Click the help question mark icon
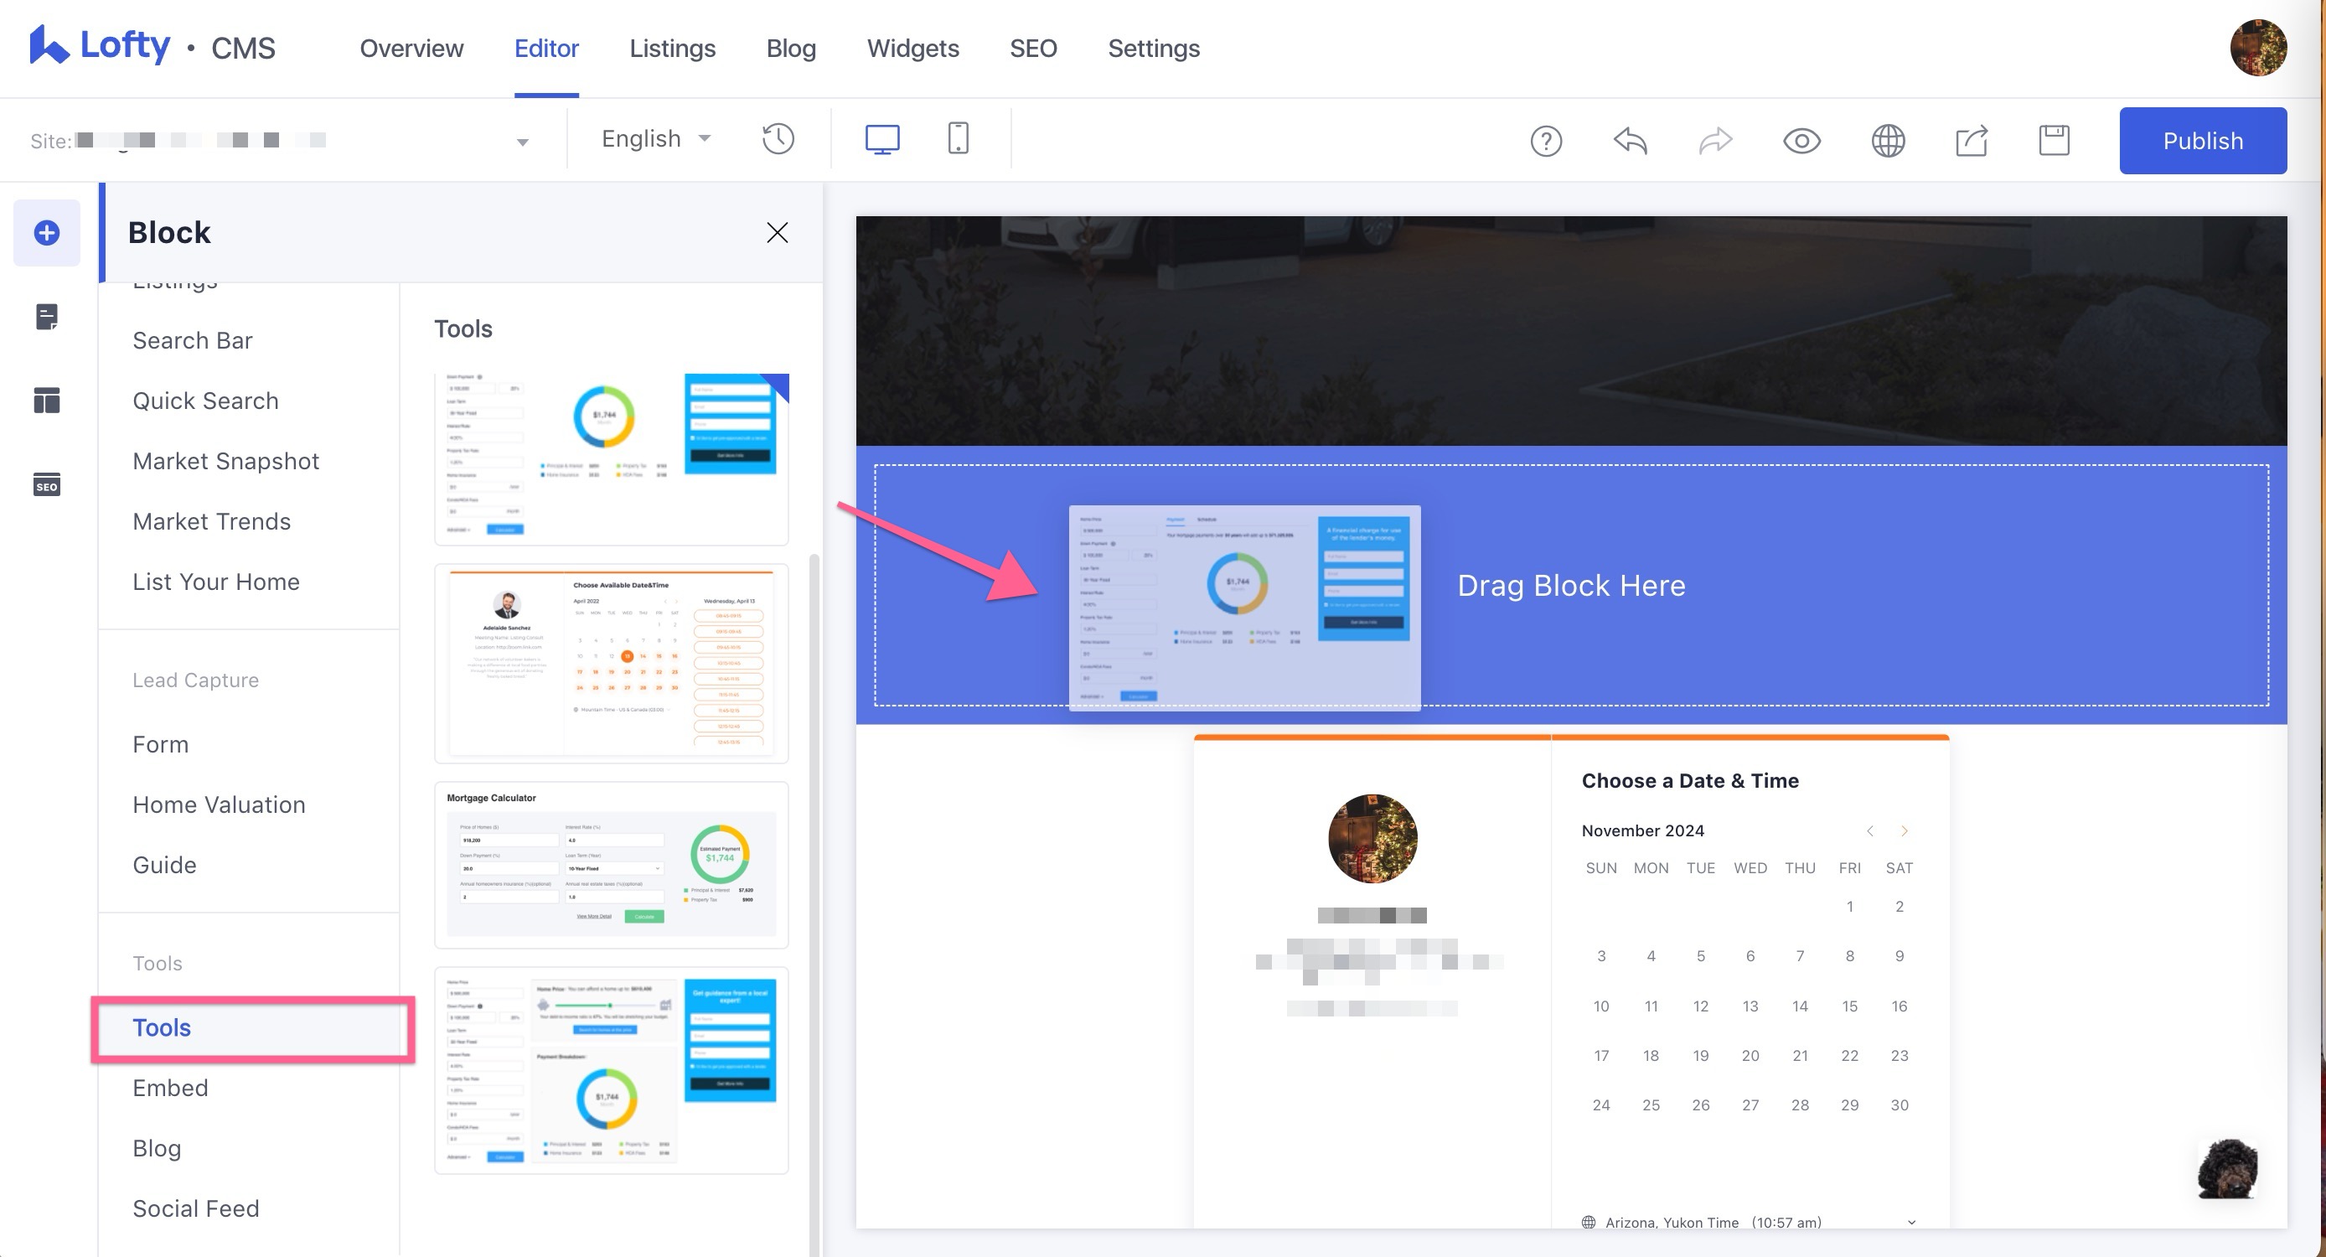 point(1546,141)
